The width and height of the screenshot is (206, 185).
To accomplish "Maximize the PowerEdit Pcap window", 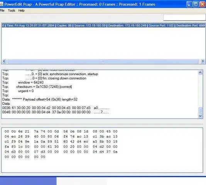I will [x=196, y=4].
